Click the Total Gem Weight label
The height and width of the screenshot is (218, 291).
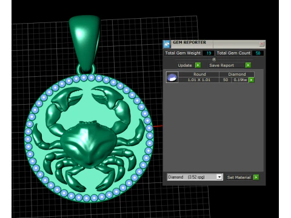pos(183,53)
